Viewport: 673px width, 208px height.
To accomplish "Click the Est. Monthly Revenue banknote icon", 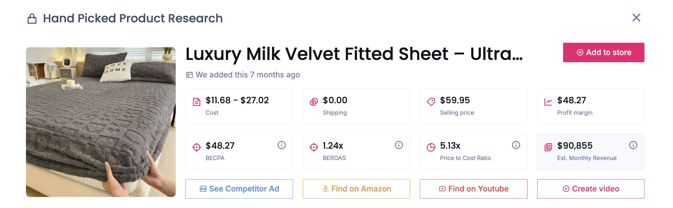I will click(548, 147).
